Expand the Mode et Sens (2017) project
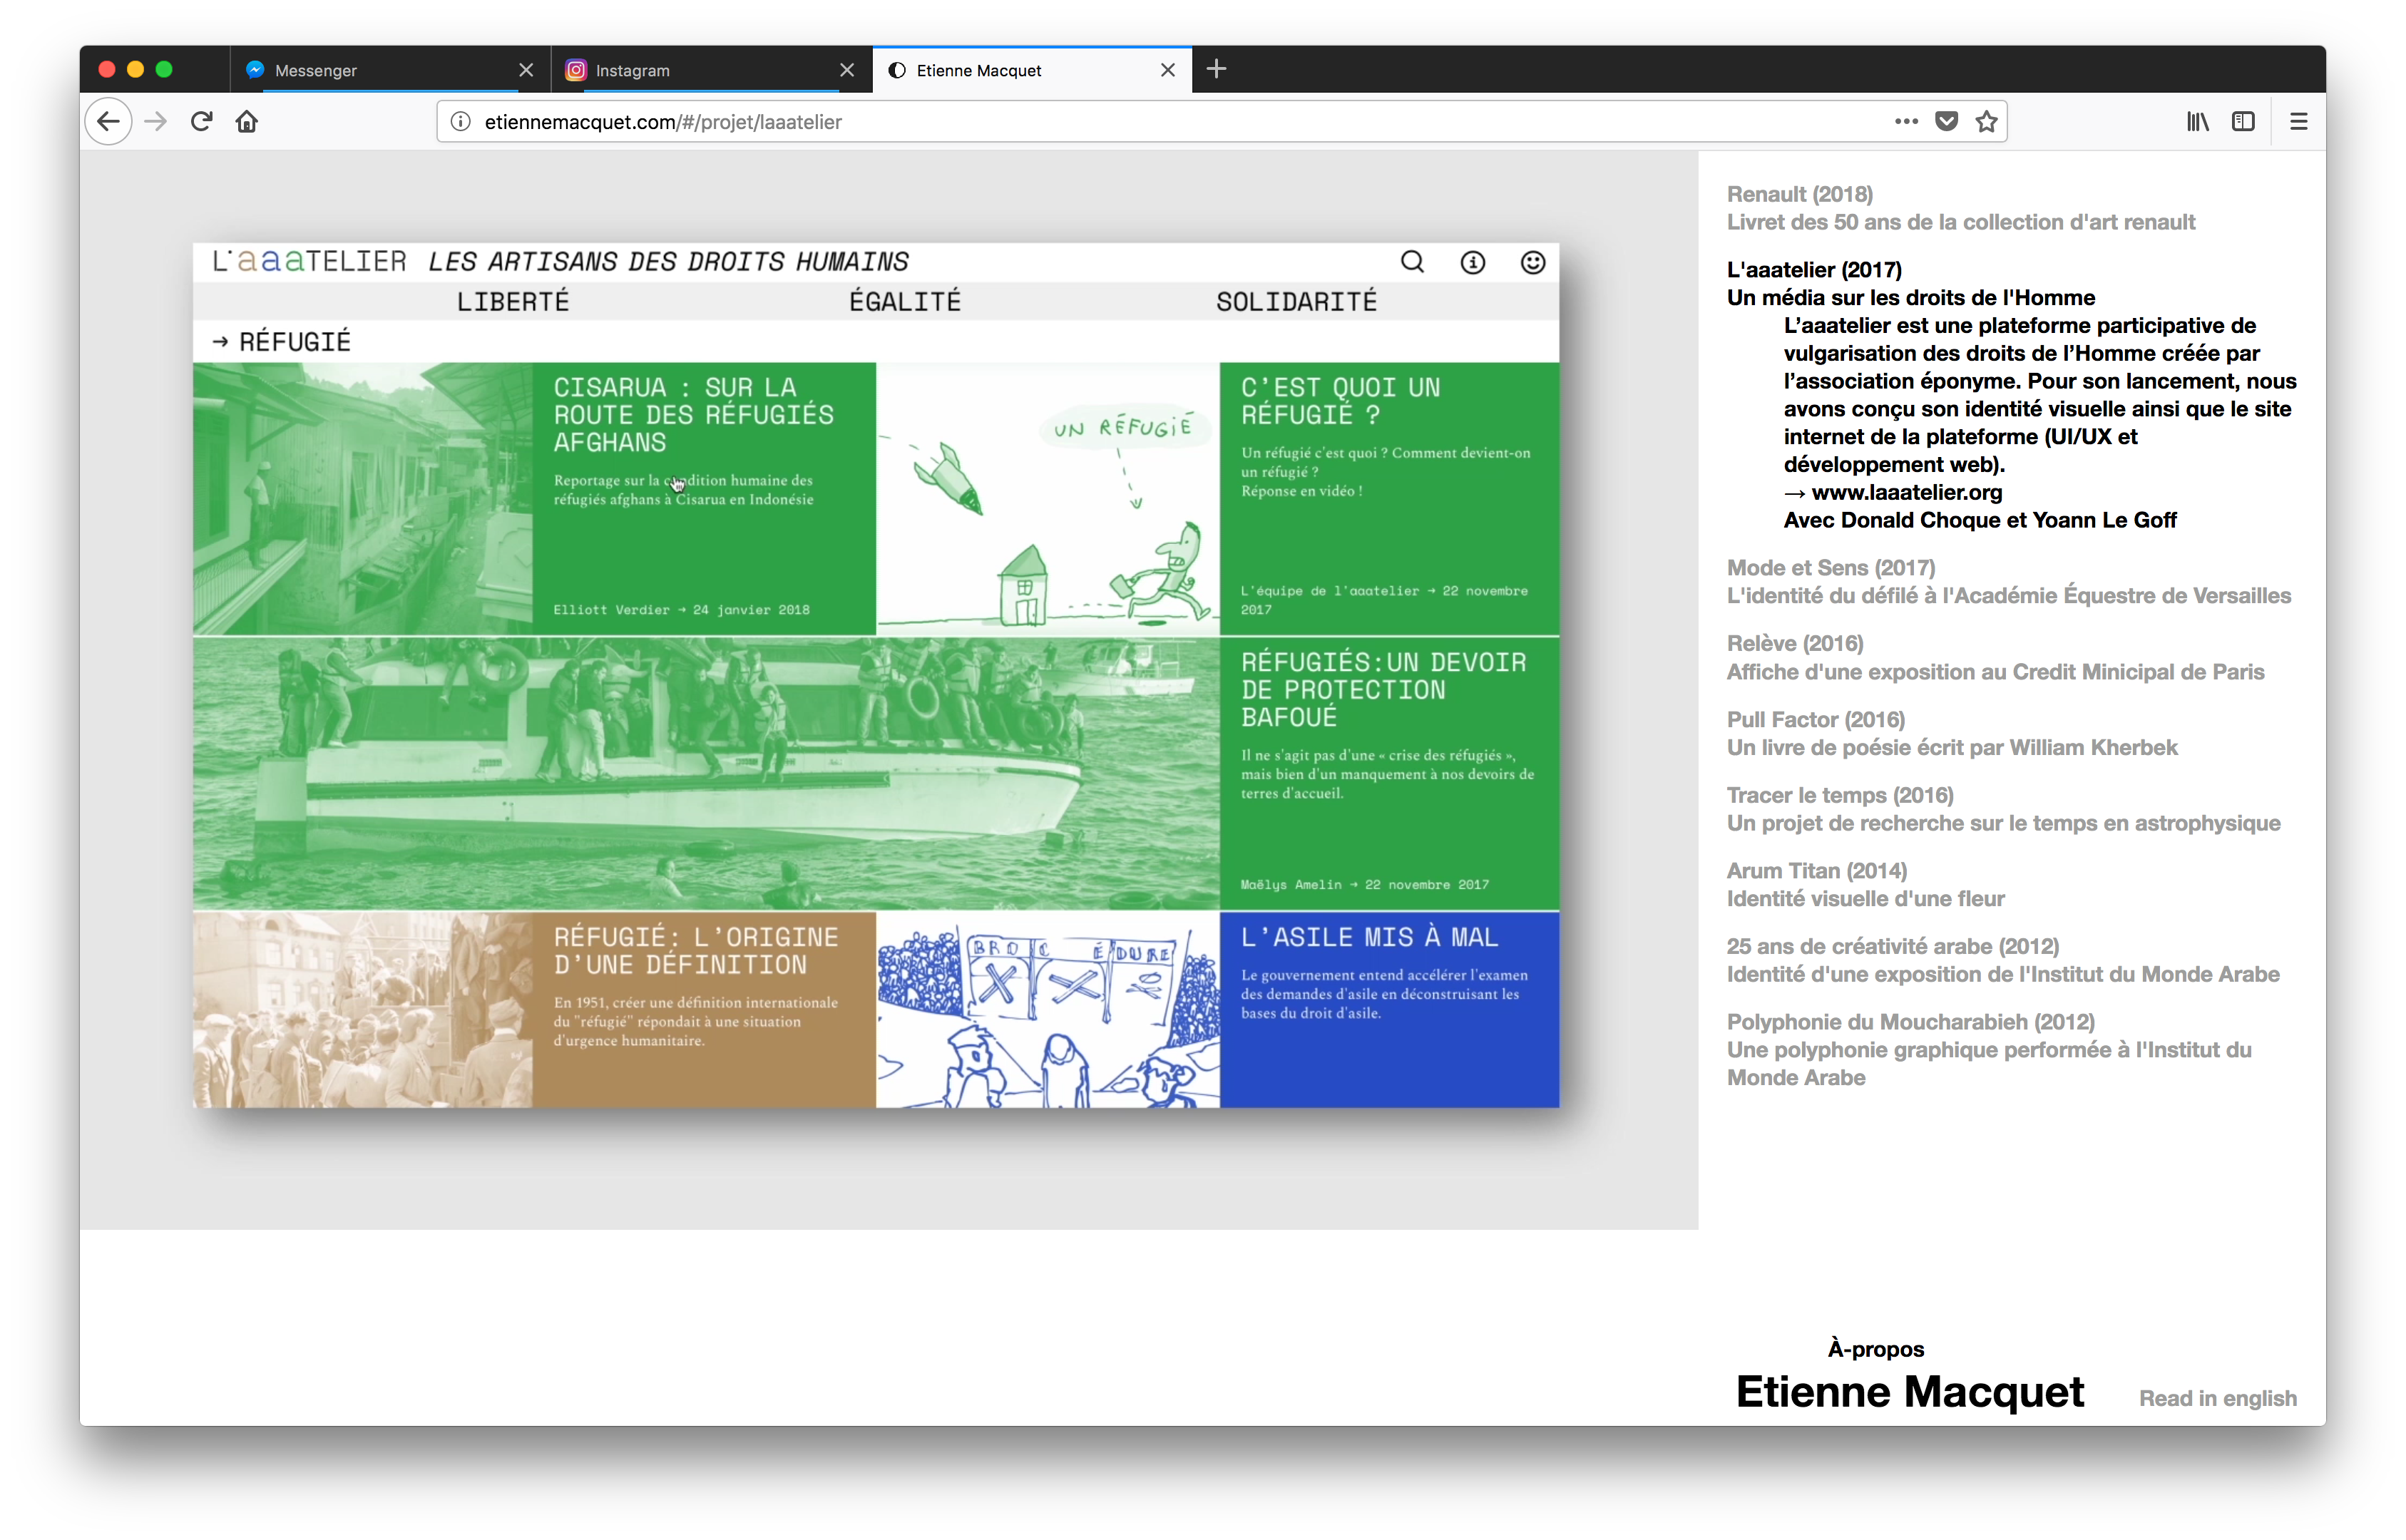The image size is (2406, 1540). [1830, 568]
